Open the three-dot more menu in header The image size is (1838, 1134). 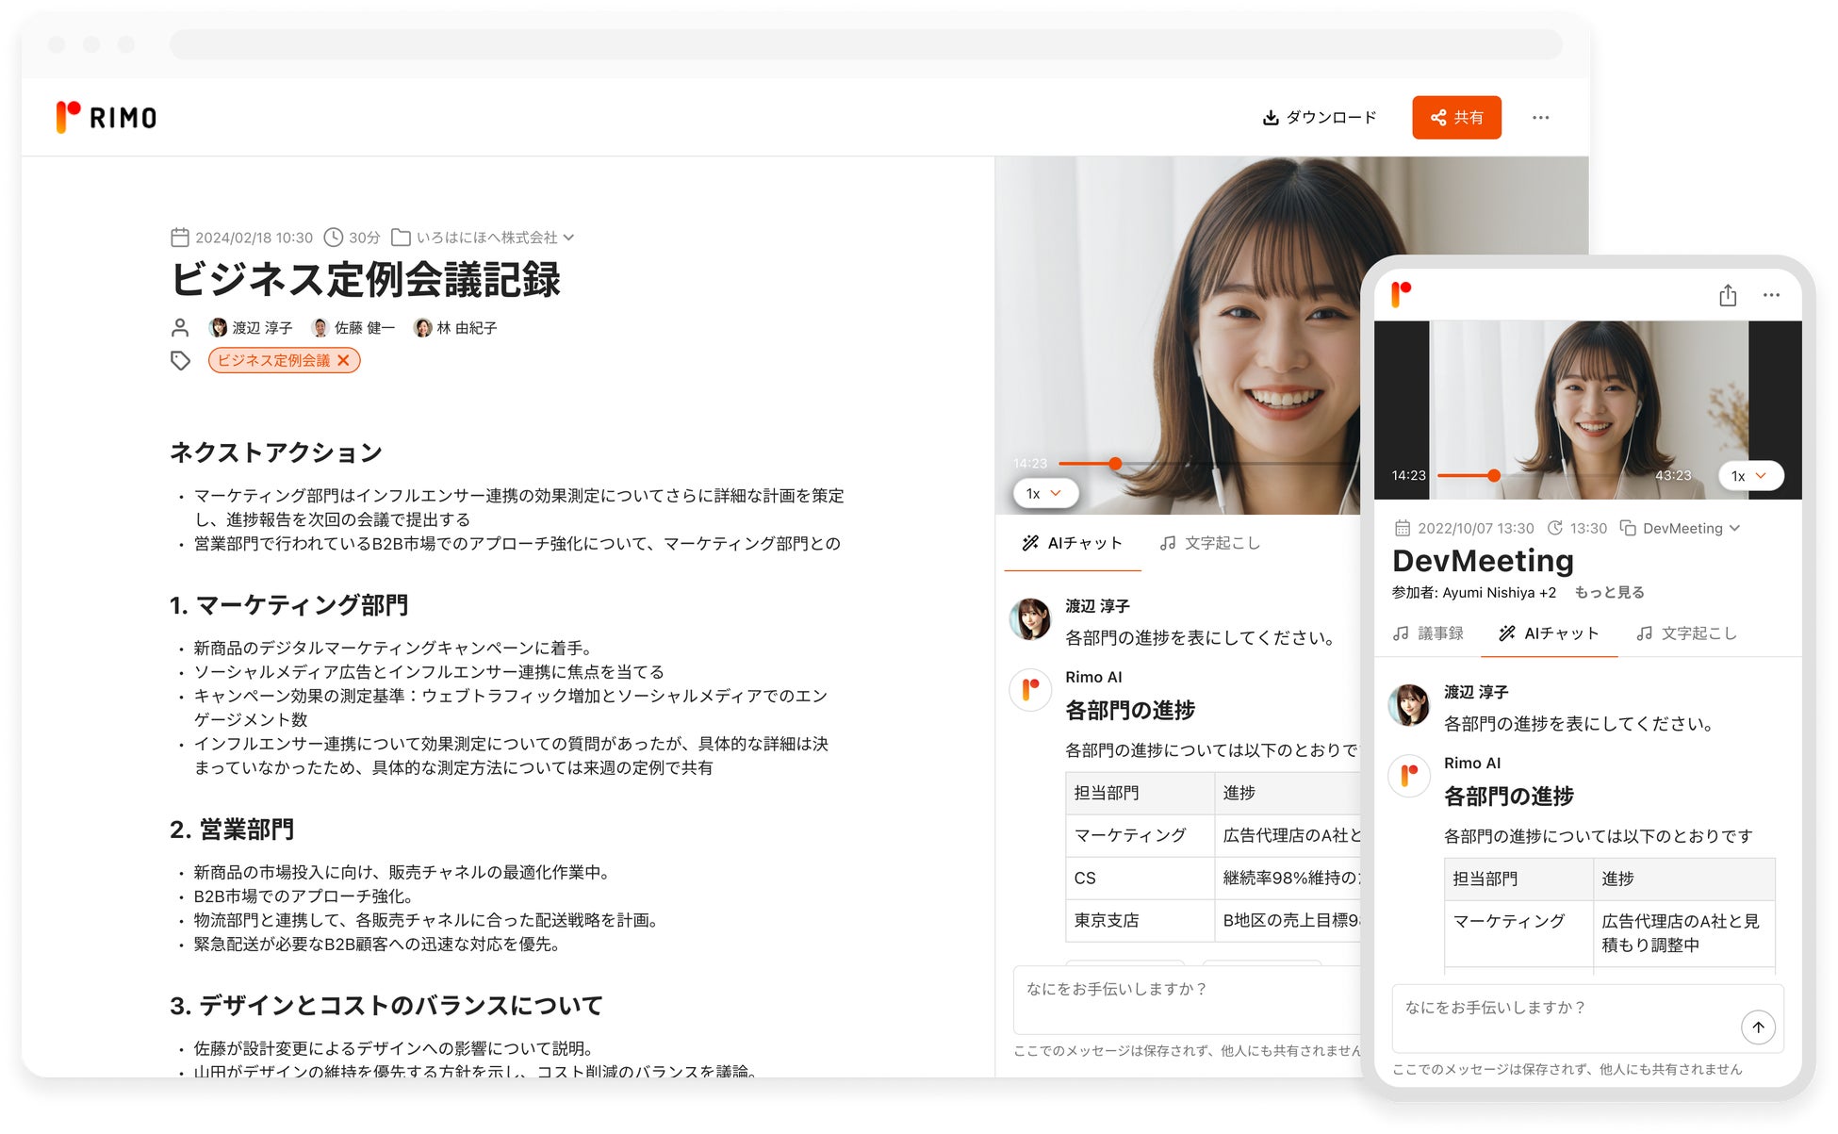pyautogui.click(x=1540, y=118)
